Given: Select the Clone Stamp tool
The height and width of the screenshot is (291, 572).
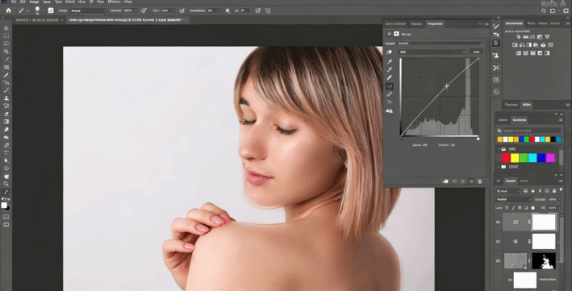Looking at the screenshot, I should [x=6, y=98].
